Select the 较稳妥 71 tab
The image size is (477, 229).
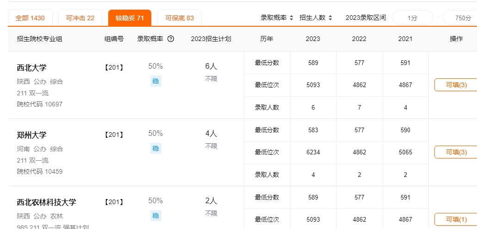[130, 18]
